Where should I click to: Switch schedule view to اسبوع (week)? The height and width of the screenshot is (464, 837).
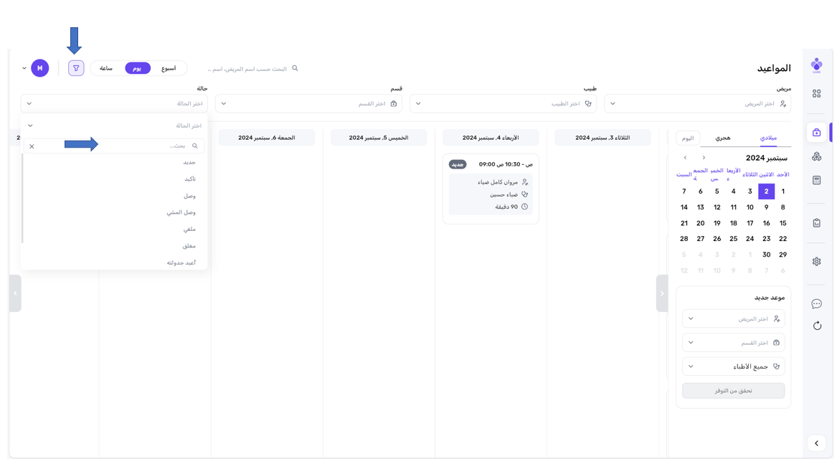169,68
